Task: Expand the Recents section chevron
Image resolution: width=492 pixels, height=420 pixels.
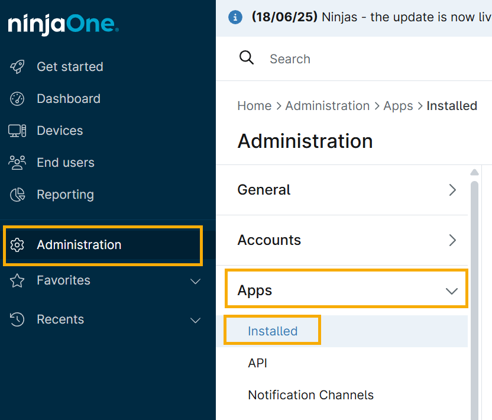Action: [x=195, y=320]
